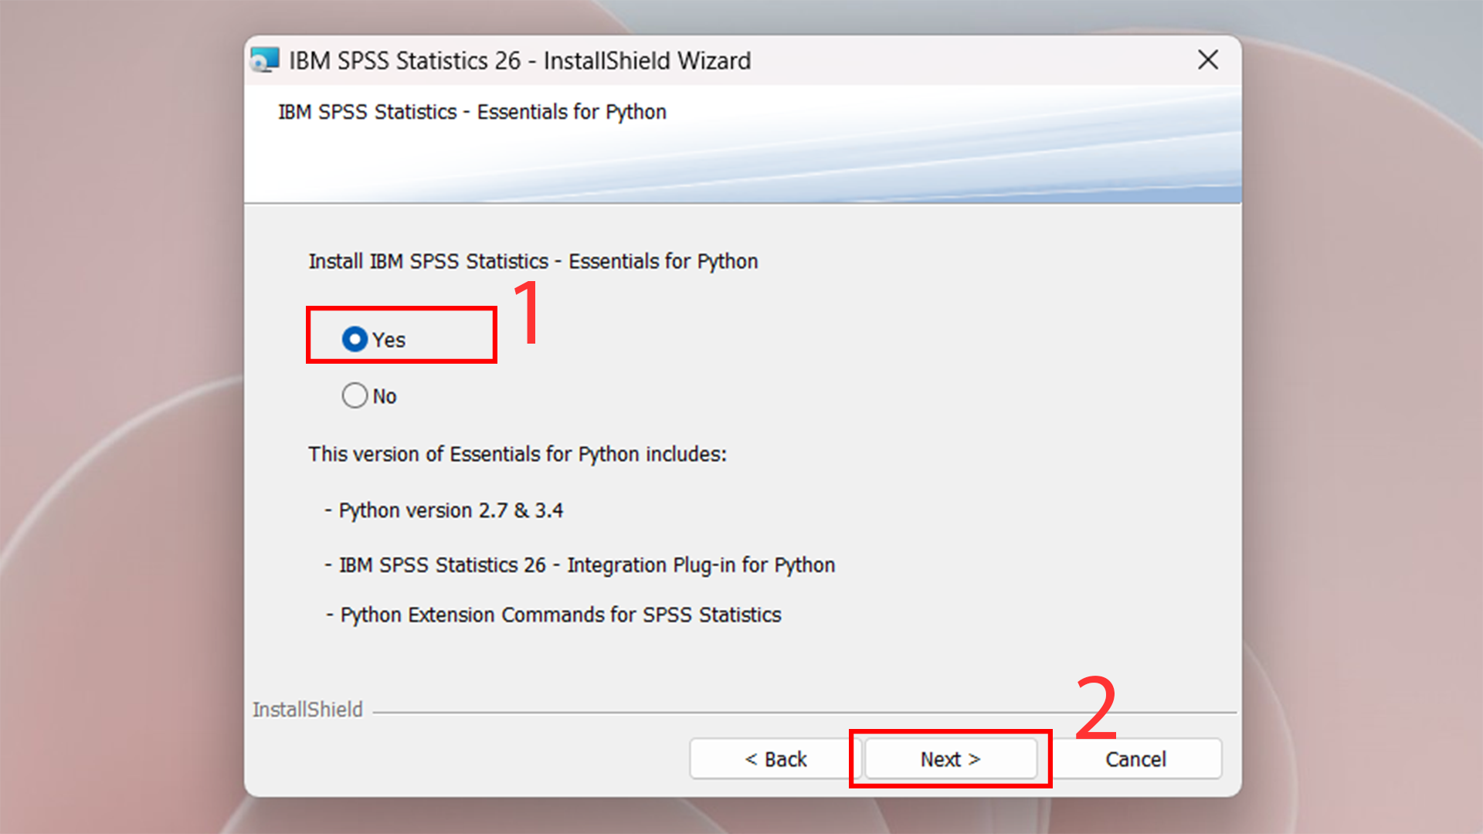Screen dimensions: 1483x834
Task: Close the InstallShield Wizard window
Action: 1208,59
